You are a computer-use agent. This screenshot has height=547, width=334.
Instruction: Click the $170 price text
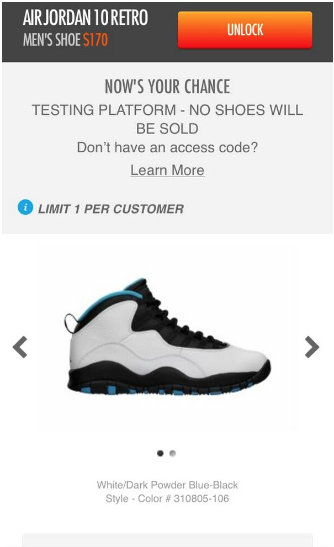tap(96, 40)
